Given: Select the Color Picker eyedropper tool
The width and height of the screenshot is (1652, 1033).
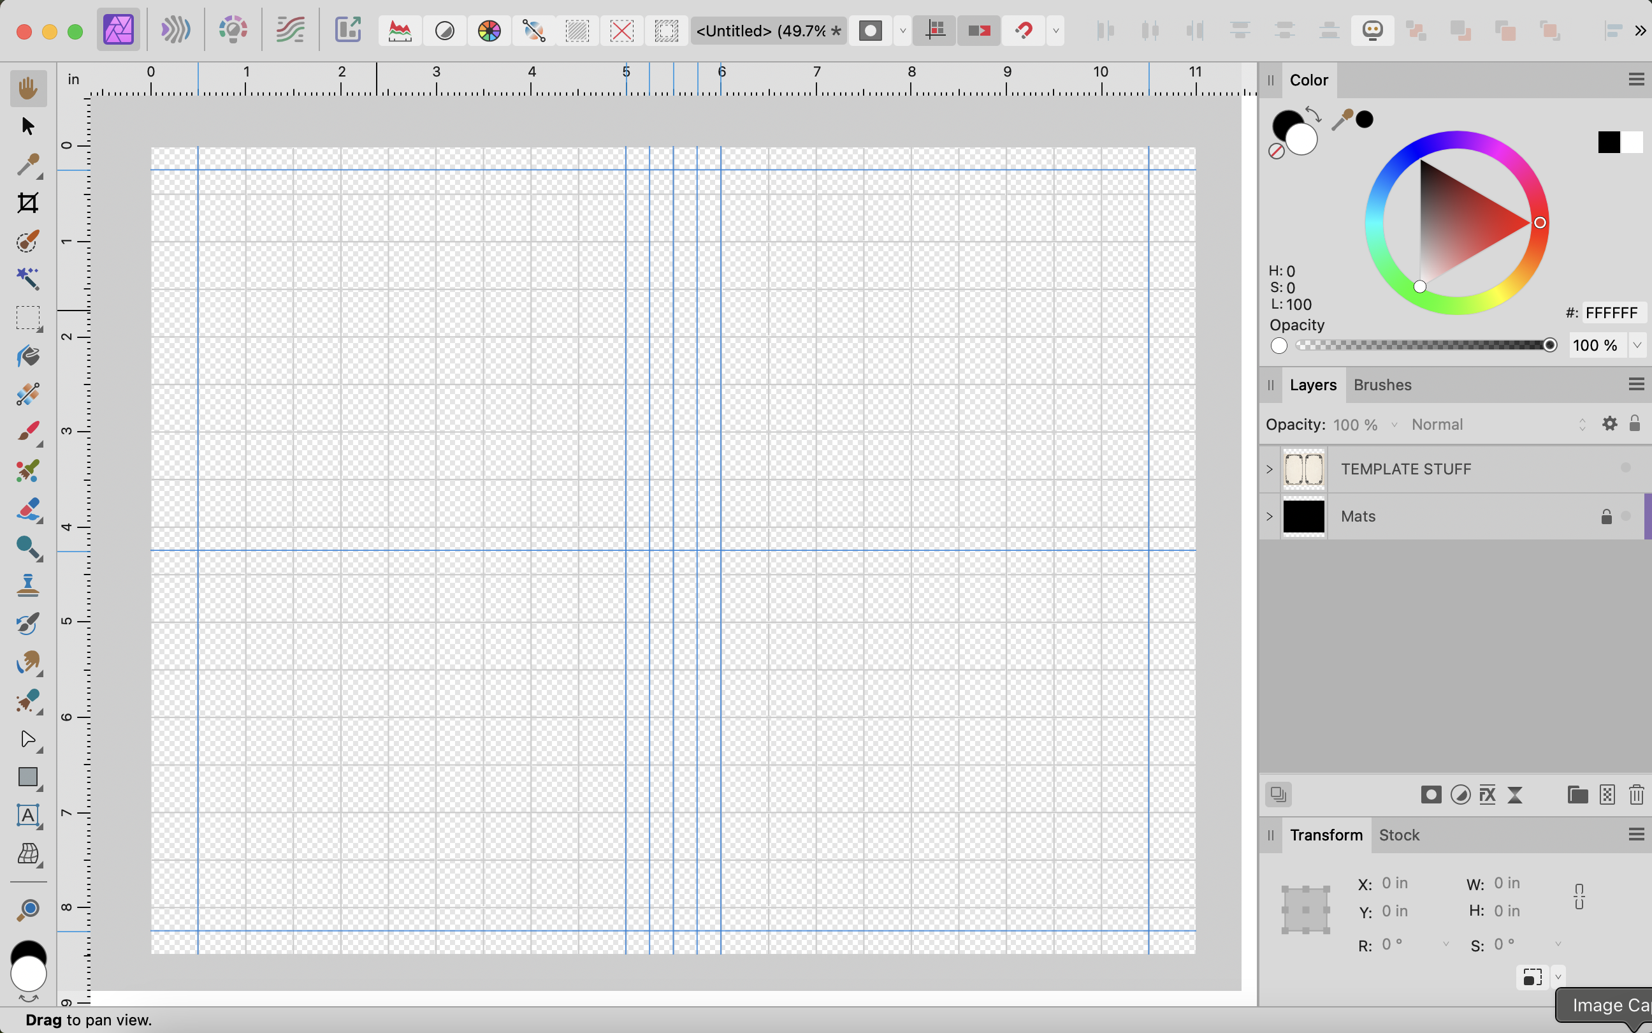Looking at the screenshot, I should click(x=28, y=165).
